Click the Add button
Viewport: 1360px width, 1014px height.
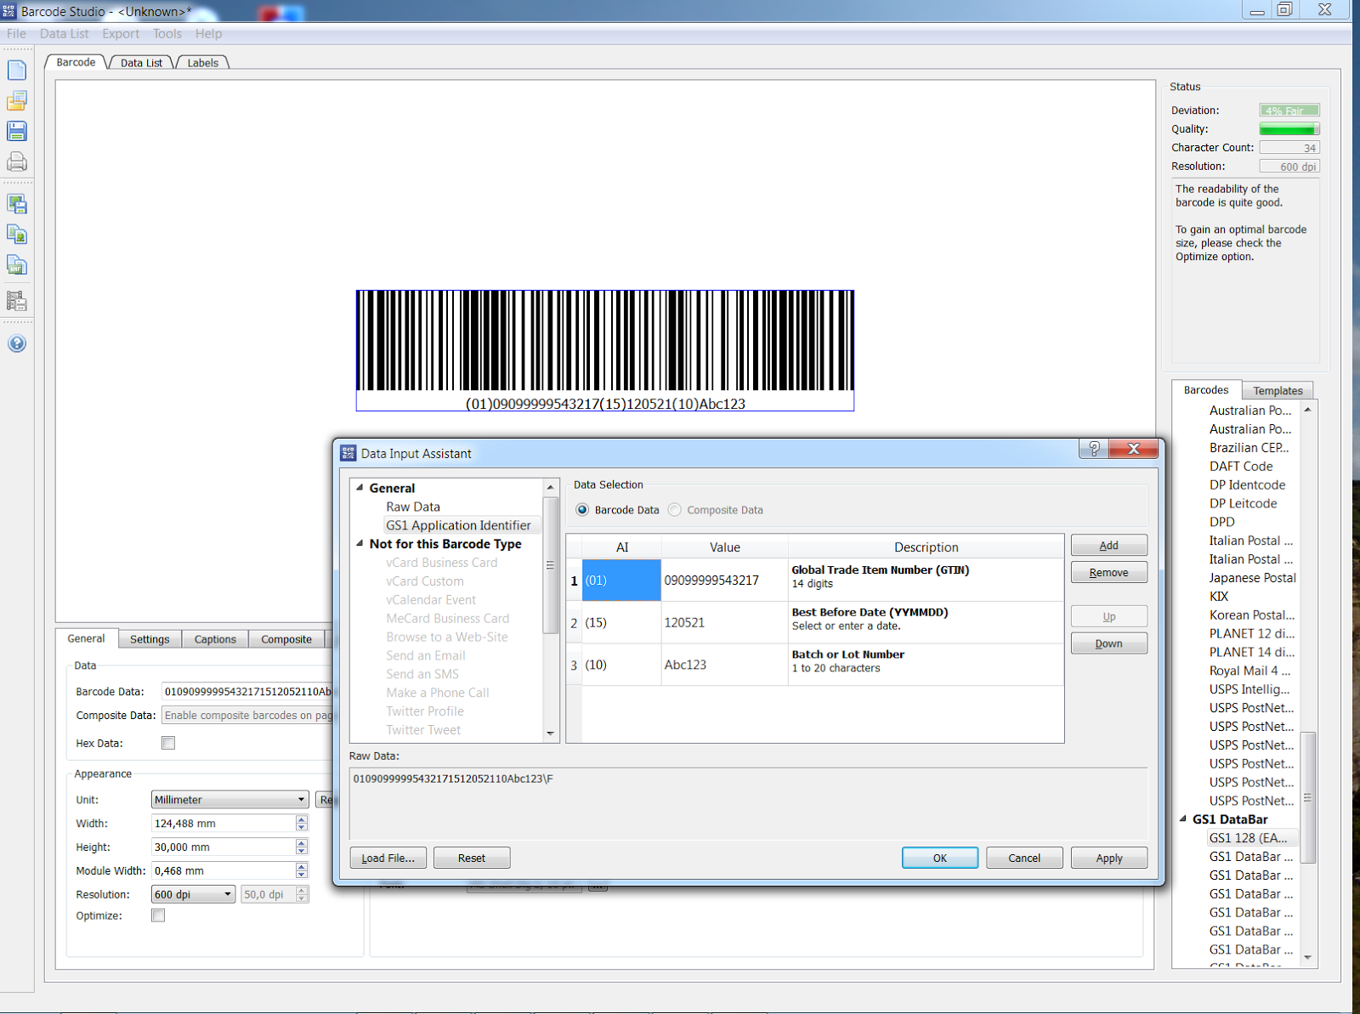coord(1108,546)
